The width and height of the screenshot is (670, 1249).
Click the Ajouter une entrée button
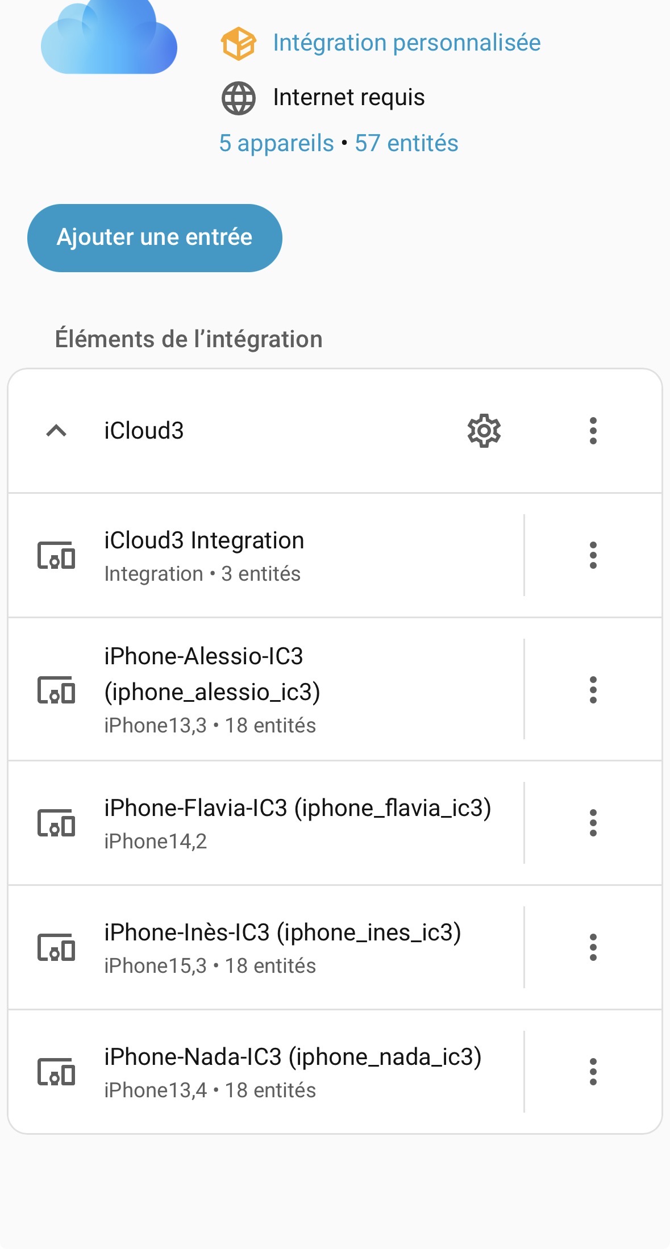point(155,238)
